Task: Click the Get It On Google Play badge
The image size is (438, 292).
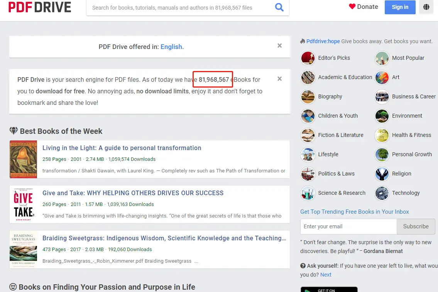Action: click(329, 289)
